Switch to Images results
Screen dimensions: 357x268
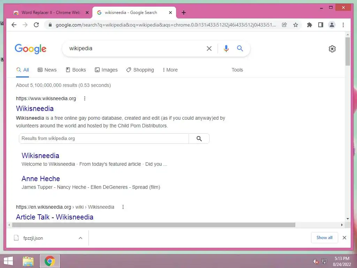pyautogui.click(x=106, y=70)
